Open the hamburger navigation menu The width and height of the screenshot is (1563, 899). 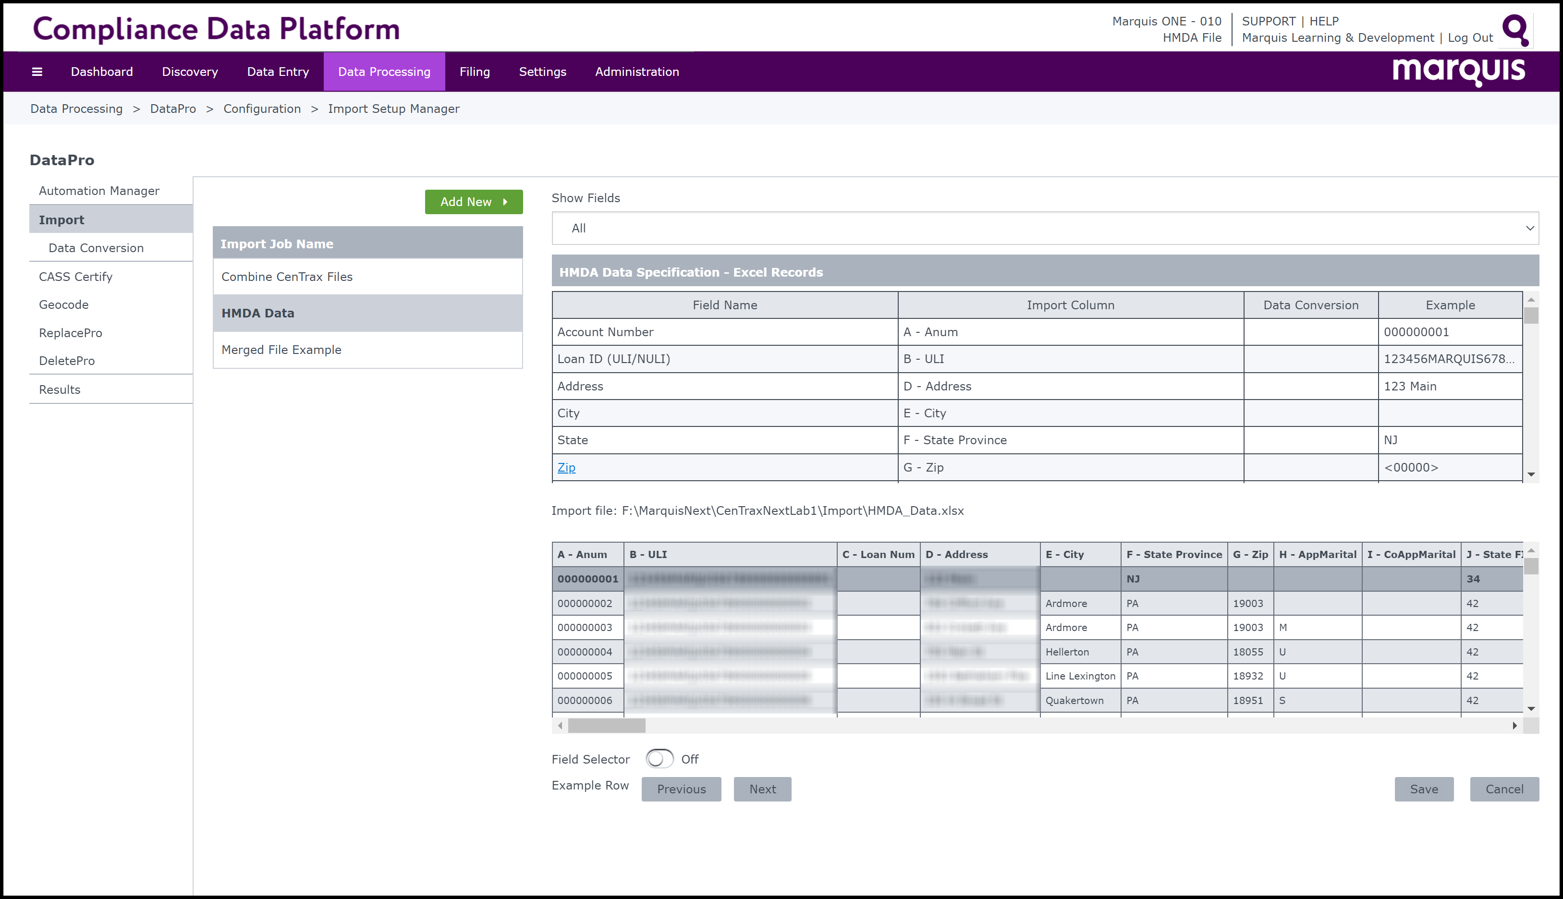[37, 72]
